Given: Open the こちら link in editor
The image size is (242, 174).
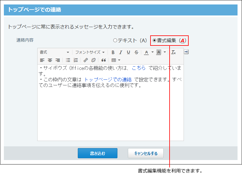Looking at the screenshot, I should pos(139,68).
